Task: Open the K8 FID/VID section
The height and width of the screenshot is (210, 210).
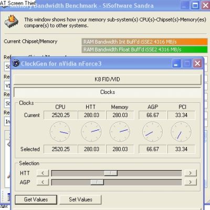Action: (108, 79)
